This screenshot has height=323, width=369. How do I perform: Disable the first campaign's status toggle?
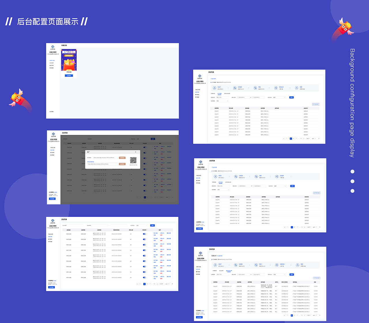(x=144, y=234)
